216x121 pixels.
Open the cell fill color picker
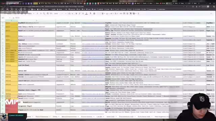90,13
